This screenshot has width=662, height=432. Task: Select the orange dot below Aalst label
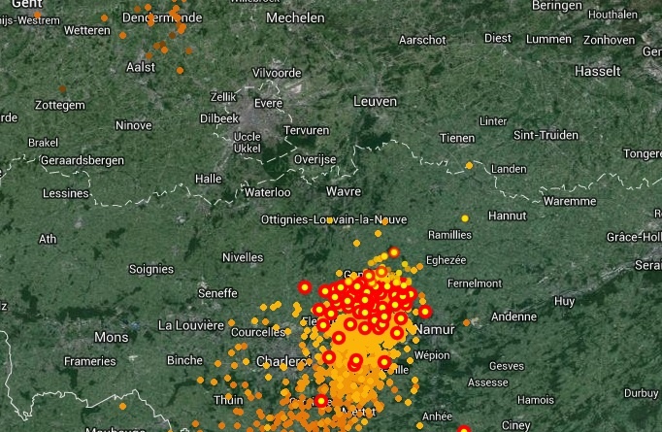point(180,70)
